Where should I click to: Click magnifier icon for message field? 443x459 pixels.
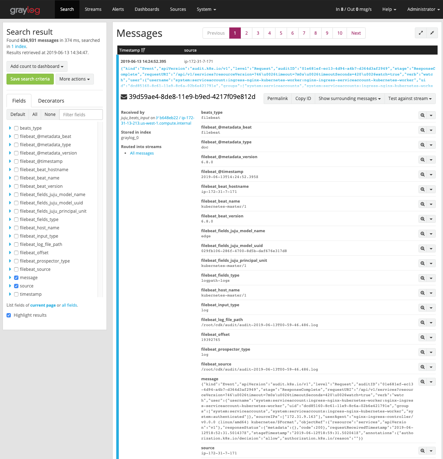click(x=422, y=382)
